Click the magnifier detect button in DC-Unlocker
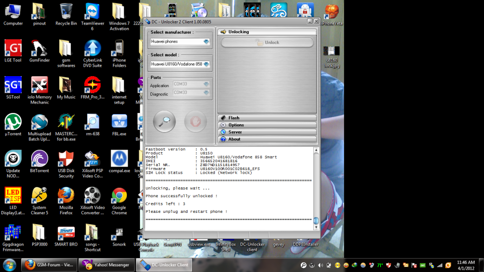This screenshot has width=484, height=272. tap(164, 121)
